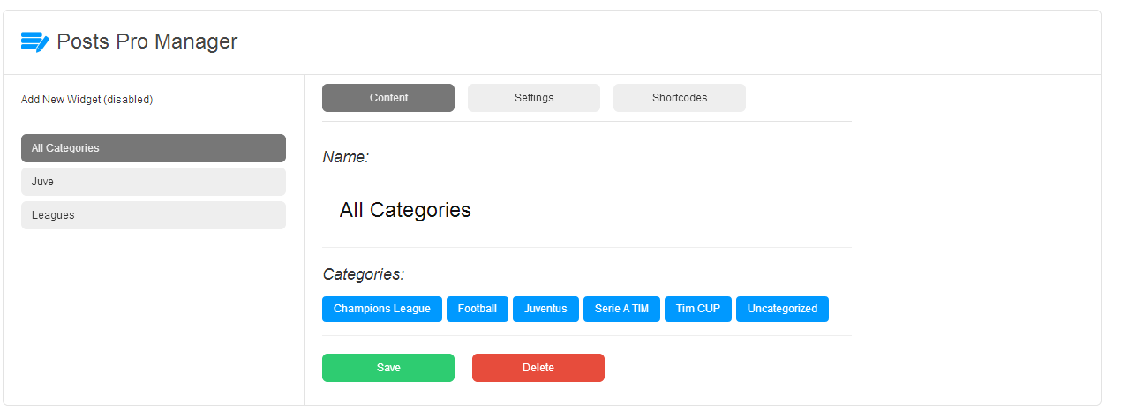This screenshot has height=419, width=1121.
Task: Click the Posts Pro Manager logo icon
Action: coord(35,41)
